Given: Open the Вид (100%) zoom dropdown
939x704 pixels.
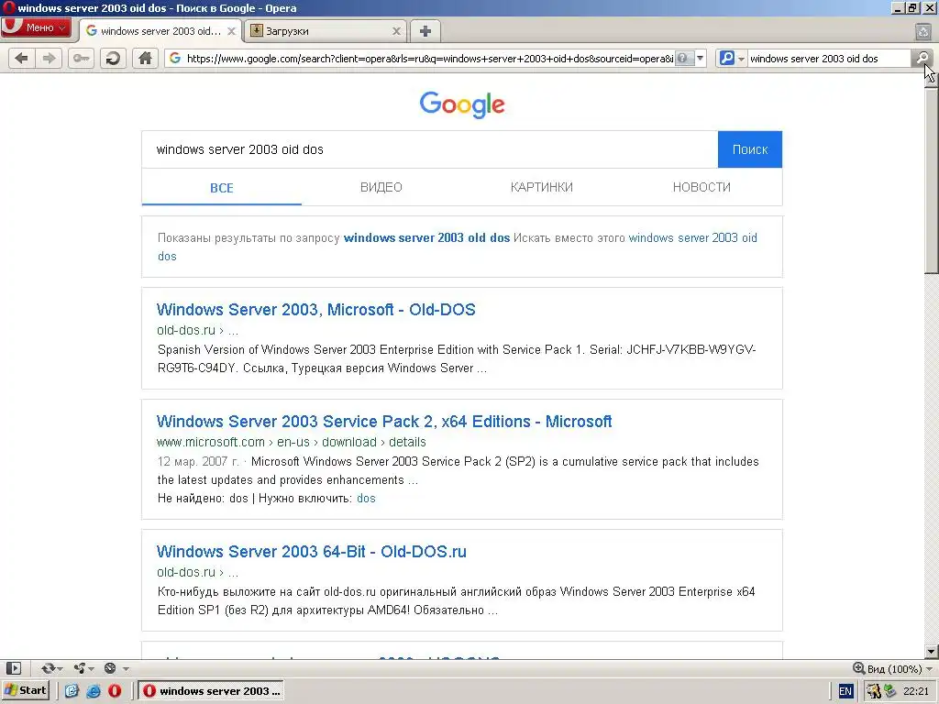Looking at the screenshot, I should (929, 668).
